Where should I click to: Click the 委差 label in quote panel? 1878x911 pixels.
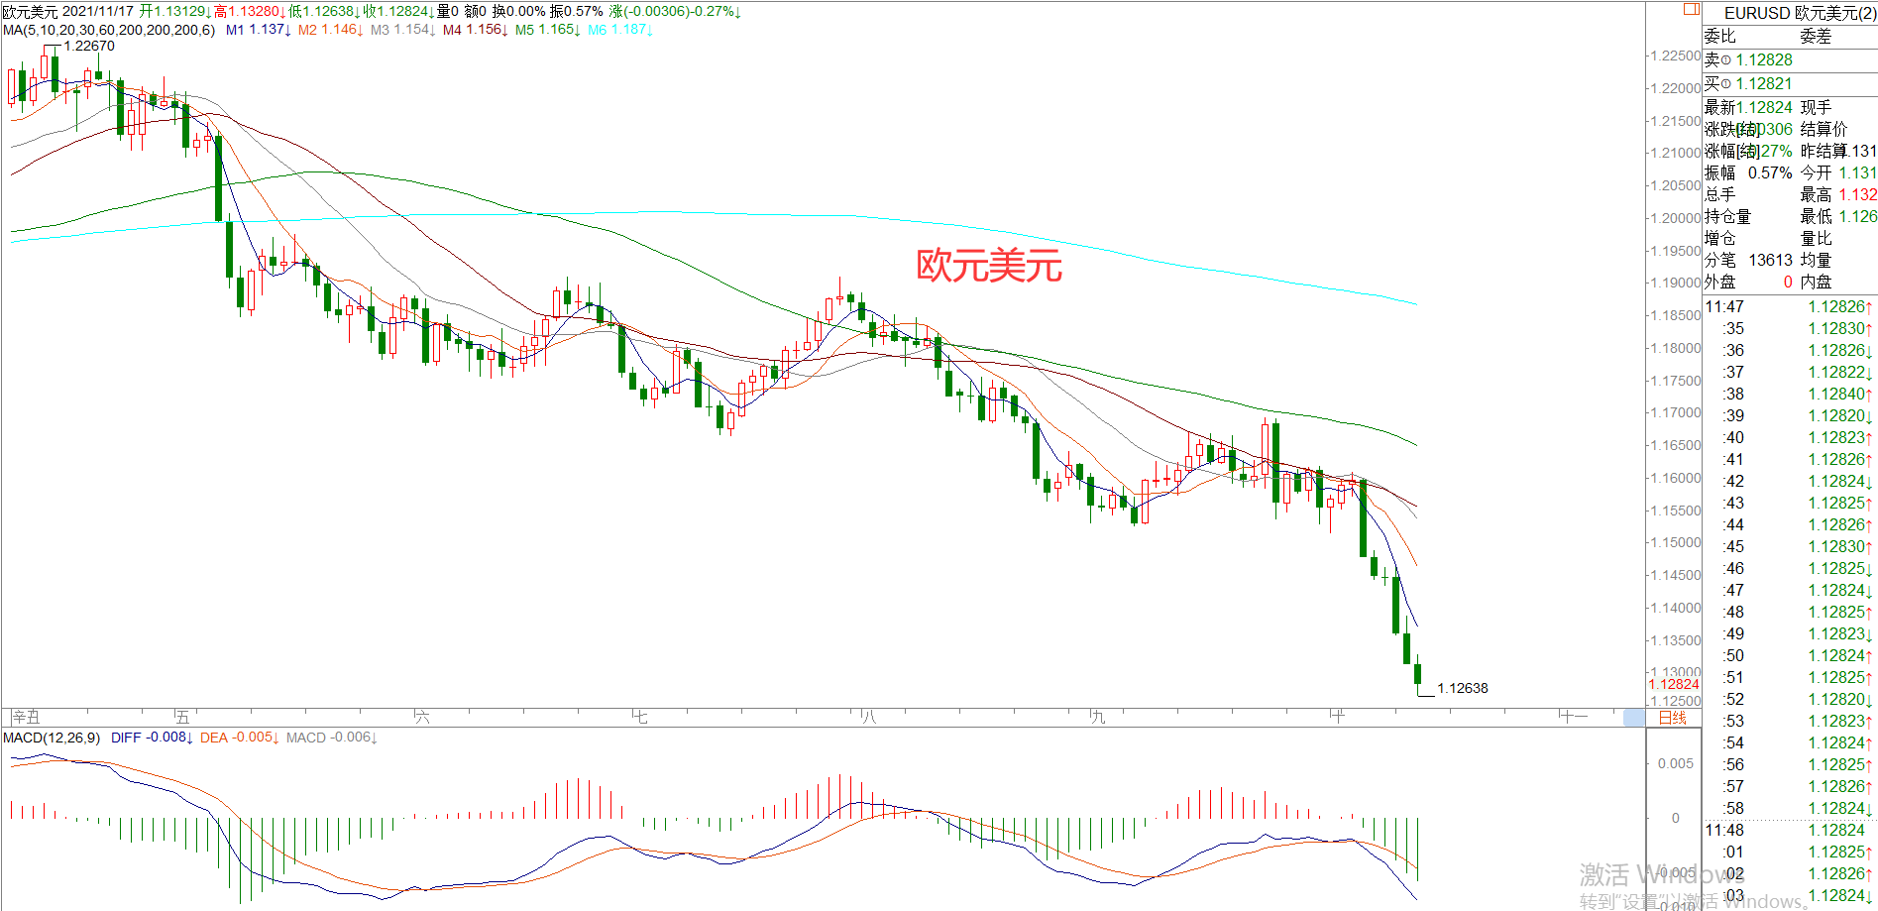1816,37
